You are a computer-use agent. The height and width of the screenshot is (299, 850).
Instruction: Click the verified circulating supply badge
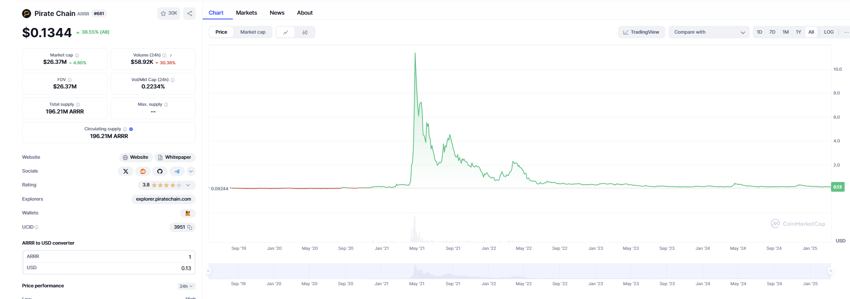[131, 129]
